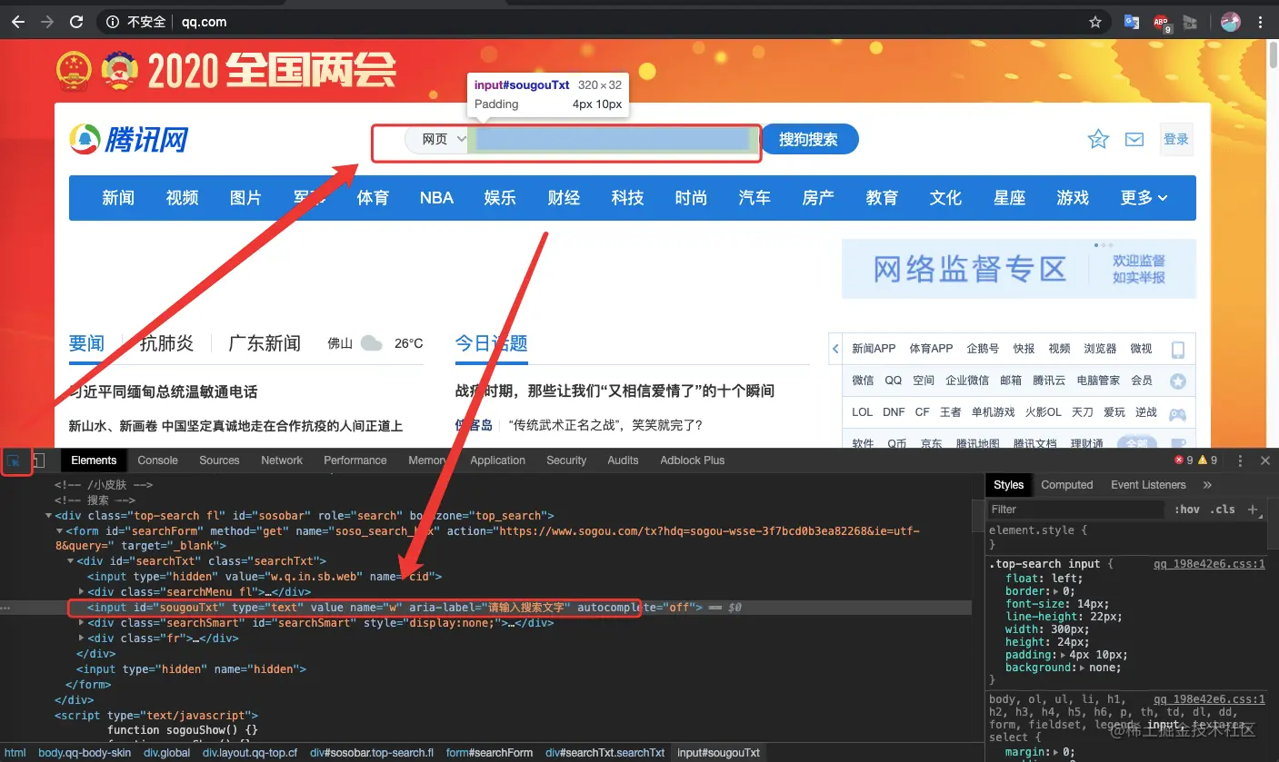Expand the div class="searchMenu fl" node
Screen dimensions: 1279x762
pos(82,592)
